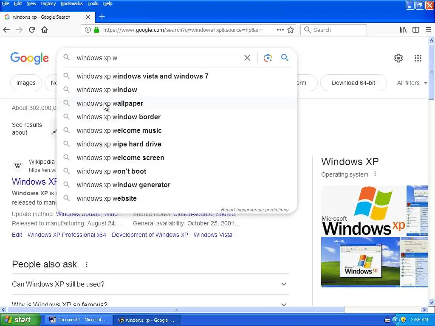Open Windows XP Professional x64 link

click(67, 235)
